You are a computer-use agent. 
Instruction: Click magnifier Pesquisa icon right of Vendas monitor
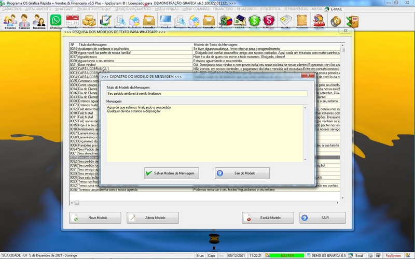(x=180, y=21)
